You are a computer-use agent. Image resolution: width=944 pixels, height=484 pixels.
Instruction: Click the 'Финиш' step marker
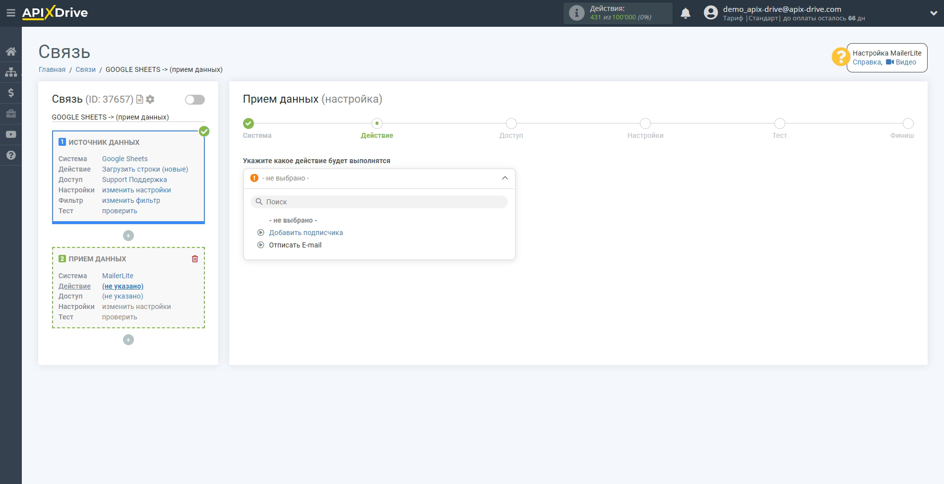click(908, 123)
